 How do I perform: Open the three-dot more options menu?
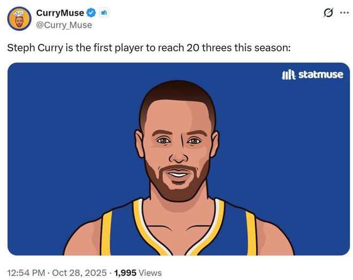(344, 13)
